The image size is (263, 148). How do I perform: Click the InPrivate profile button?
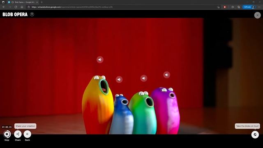tap(249, 7)
